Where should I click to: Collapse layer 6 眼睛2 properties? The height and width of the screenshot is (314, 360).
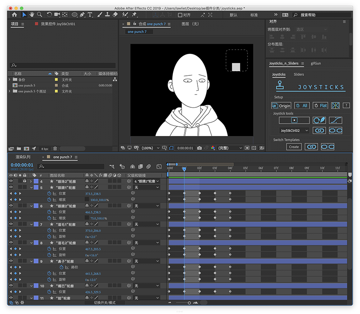pos(31,206)
